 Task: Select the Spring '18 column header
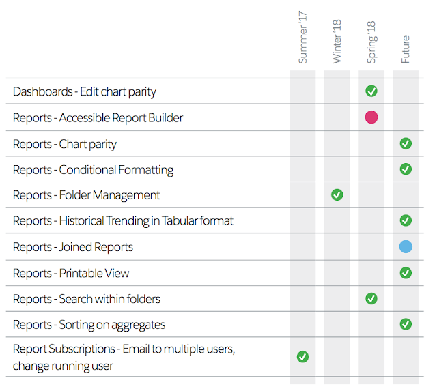pos(371,42)
